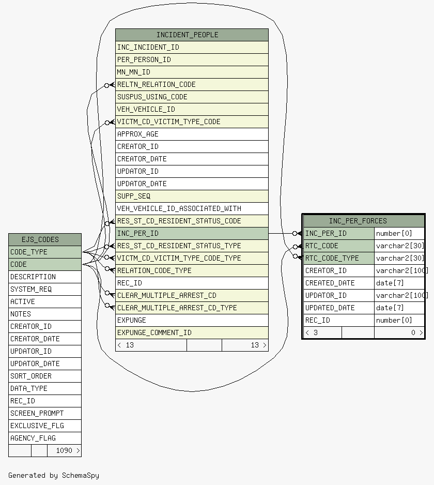Select CODE key column in EJS_CODES
Image resolution: width=434 pixels, height=485 pixels.
(x=45, y=264)
